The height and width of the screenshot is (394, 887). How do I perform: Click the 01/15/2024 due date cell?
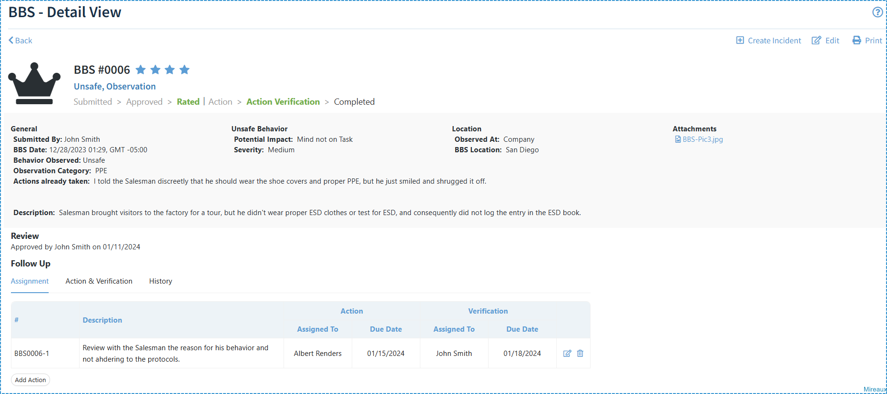coord(386,354)
